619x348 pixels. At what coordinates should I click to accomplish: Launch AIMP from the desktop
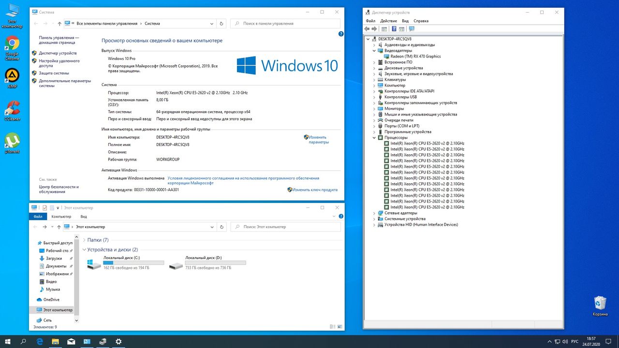12,79
